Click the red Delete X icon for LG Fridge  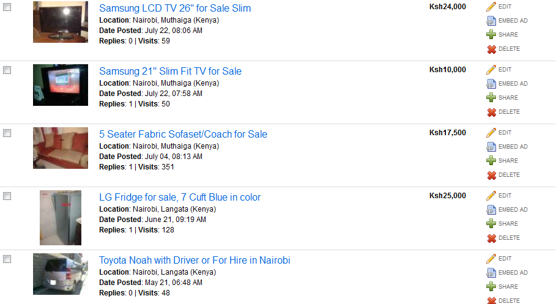491,238
